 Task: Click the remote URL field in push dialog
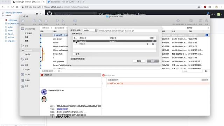coord(128,31)
